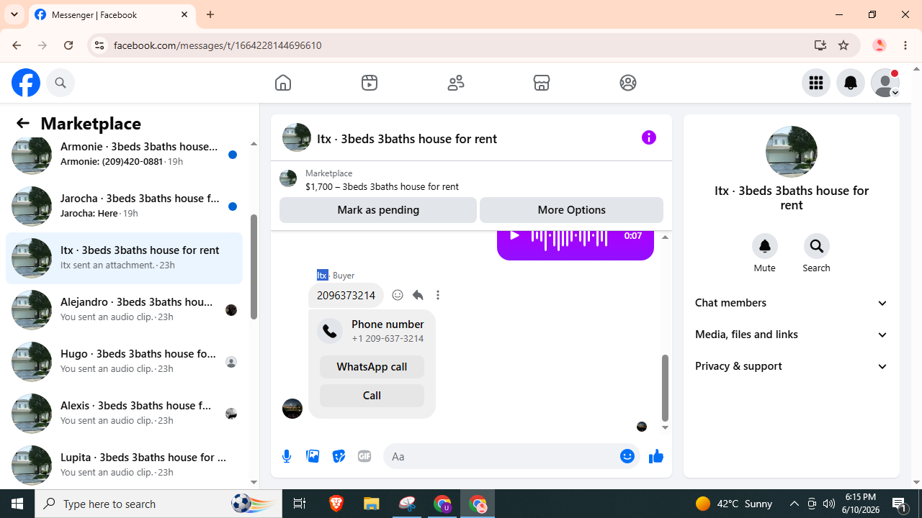Mute this conversation with bell icon
The image size is (922, 518).
coord(765,246)
